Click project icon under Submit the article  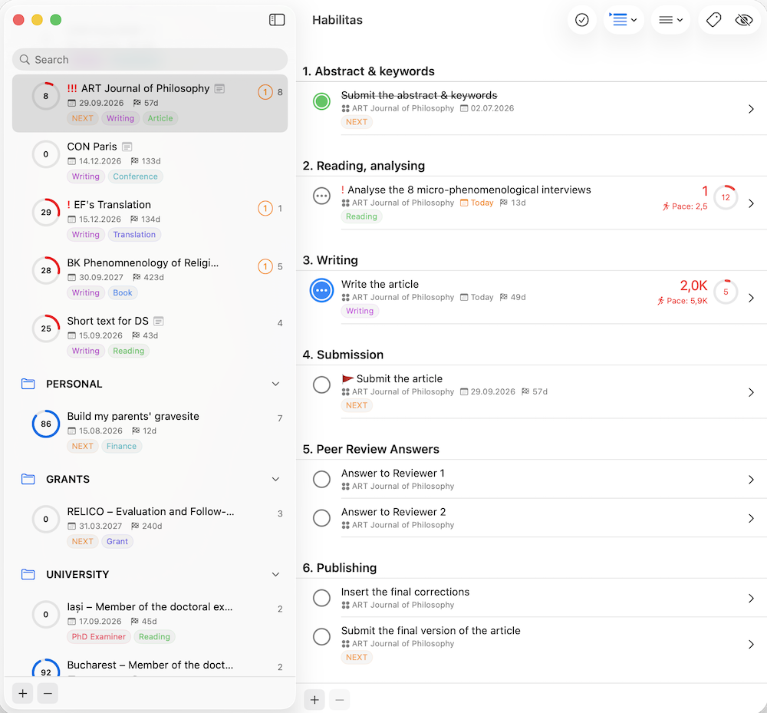(345, 392)
